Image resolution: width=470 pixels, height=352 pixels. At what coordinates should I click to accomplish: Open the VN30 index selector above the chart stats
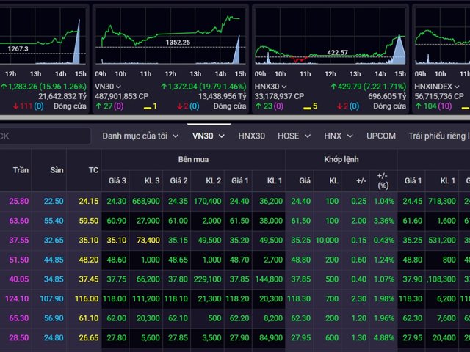(x=109, y=86)
